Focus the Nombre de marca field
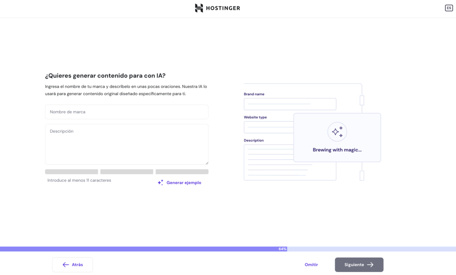The height and width of the screenshot is (275, 456). tap(126, 112)
